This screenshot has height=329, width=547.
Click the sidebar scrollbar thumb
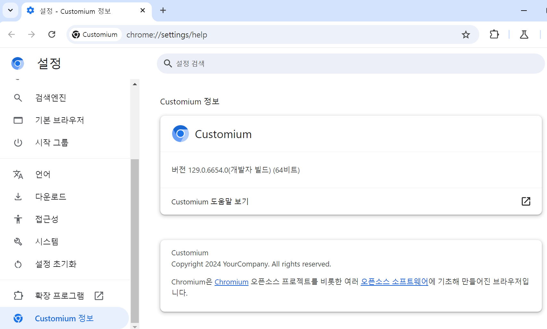135,240
